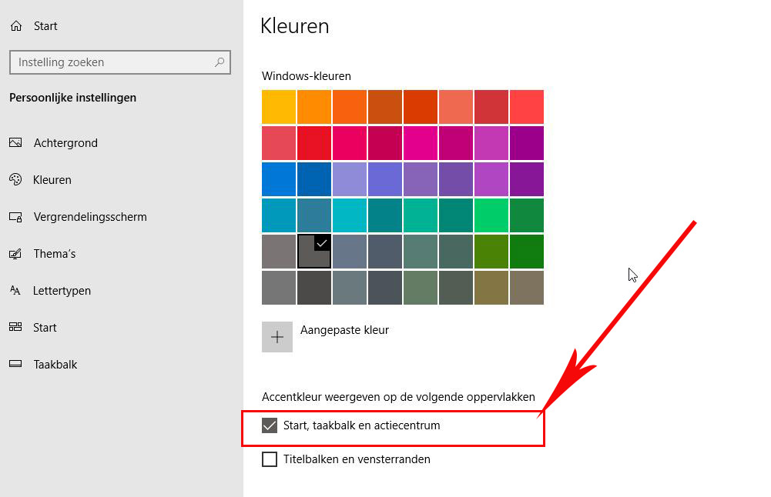Click the Kleuren palette icon
Viewport: 771px width, 497px height.
[x=15, y=180]
